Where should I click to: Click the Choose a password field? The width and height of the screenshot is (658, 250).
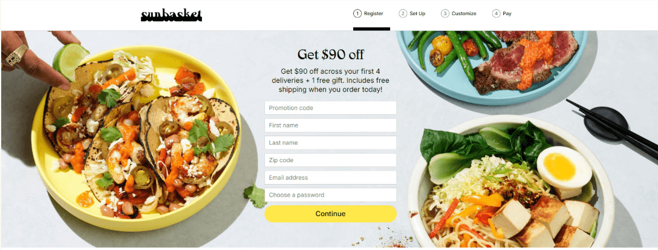(x=330, y=195)
